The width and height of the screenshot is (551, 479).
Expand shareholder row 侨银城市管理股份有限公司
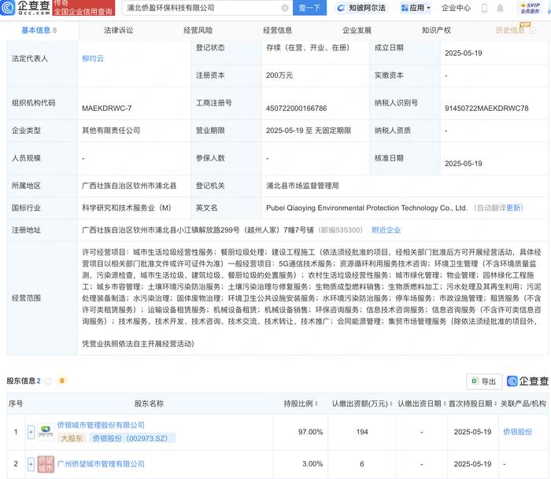(x=31, y=432)
